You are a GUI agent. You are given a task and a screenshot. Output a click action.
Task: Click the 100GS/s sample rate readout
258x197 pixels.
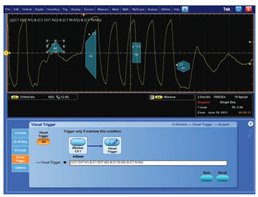click(220, 97)
